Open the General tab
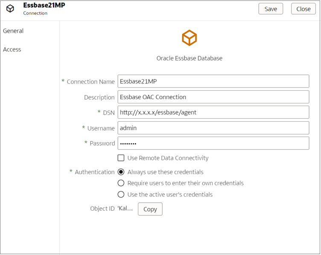This screenshot has width=321, height=255. pos(13,31)
